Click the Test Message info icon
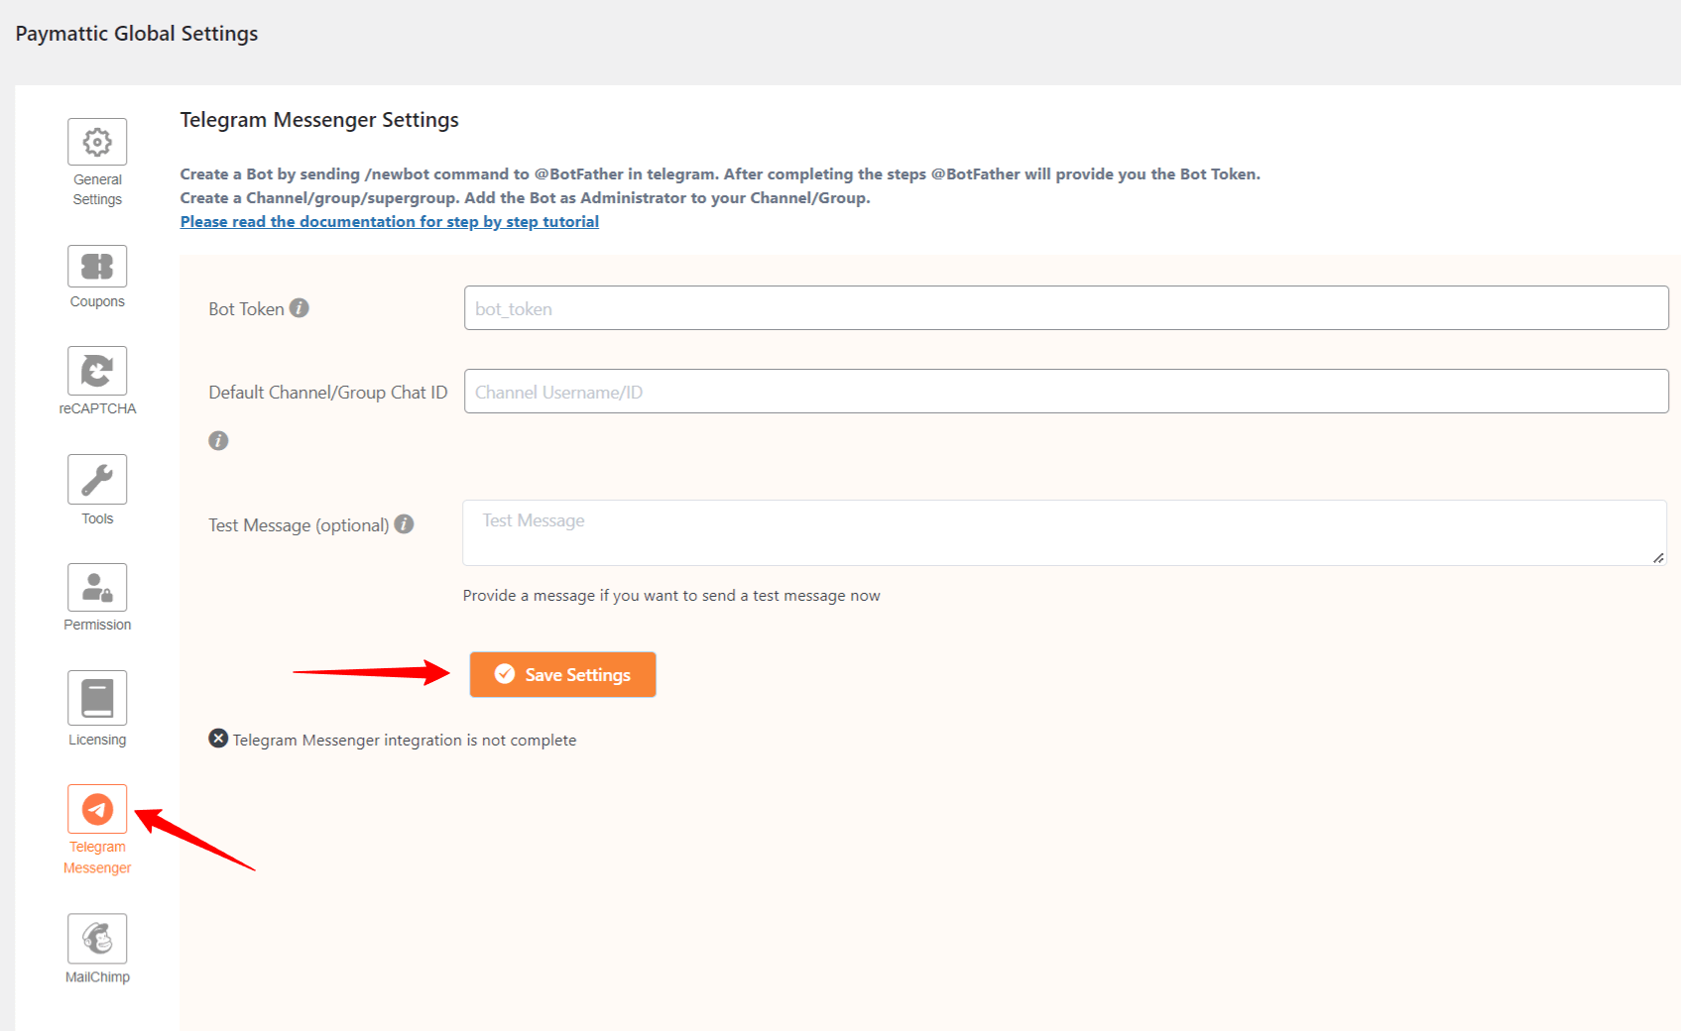The width and height of the screenshot is (1681, 1031). pos(404,524)
